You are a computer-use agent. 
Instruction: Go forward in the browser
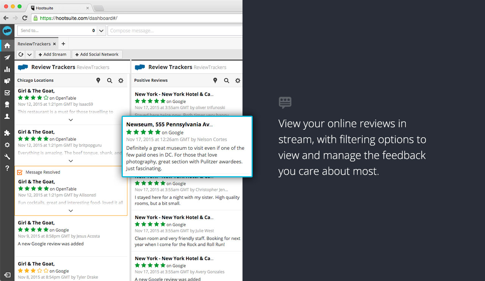(x=15, y=18)
